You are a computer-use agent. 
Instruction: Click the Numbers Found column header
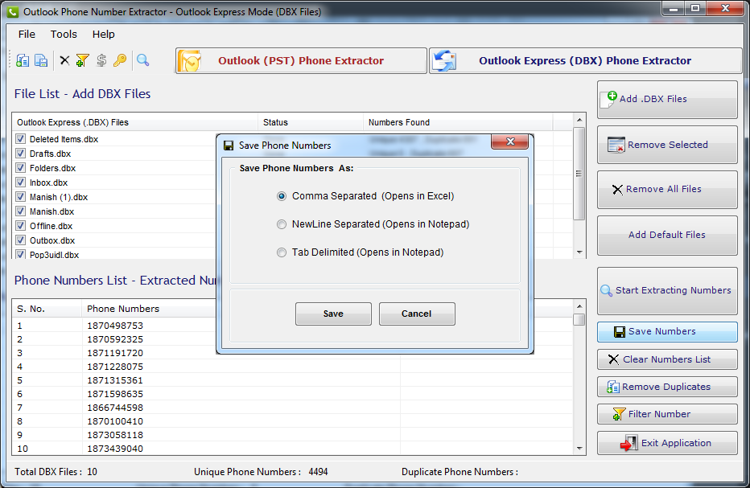coord(458,122)
